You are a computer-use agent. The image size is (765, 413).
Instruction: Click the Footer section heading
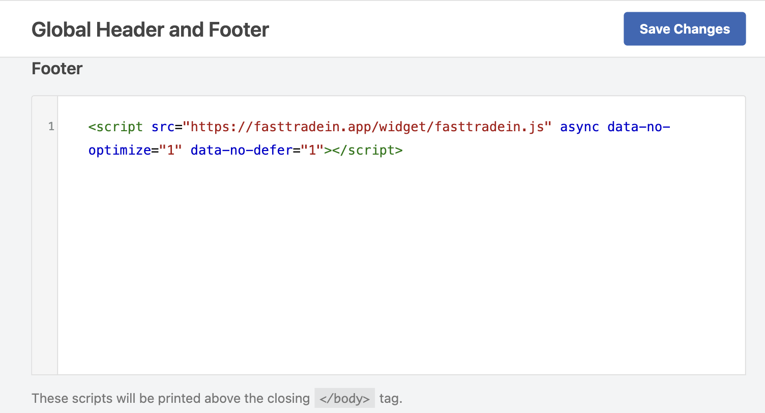(x=57, y=69)
